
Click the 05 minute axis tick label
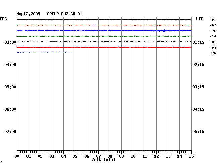coord(75,156)
